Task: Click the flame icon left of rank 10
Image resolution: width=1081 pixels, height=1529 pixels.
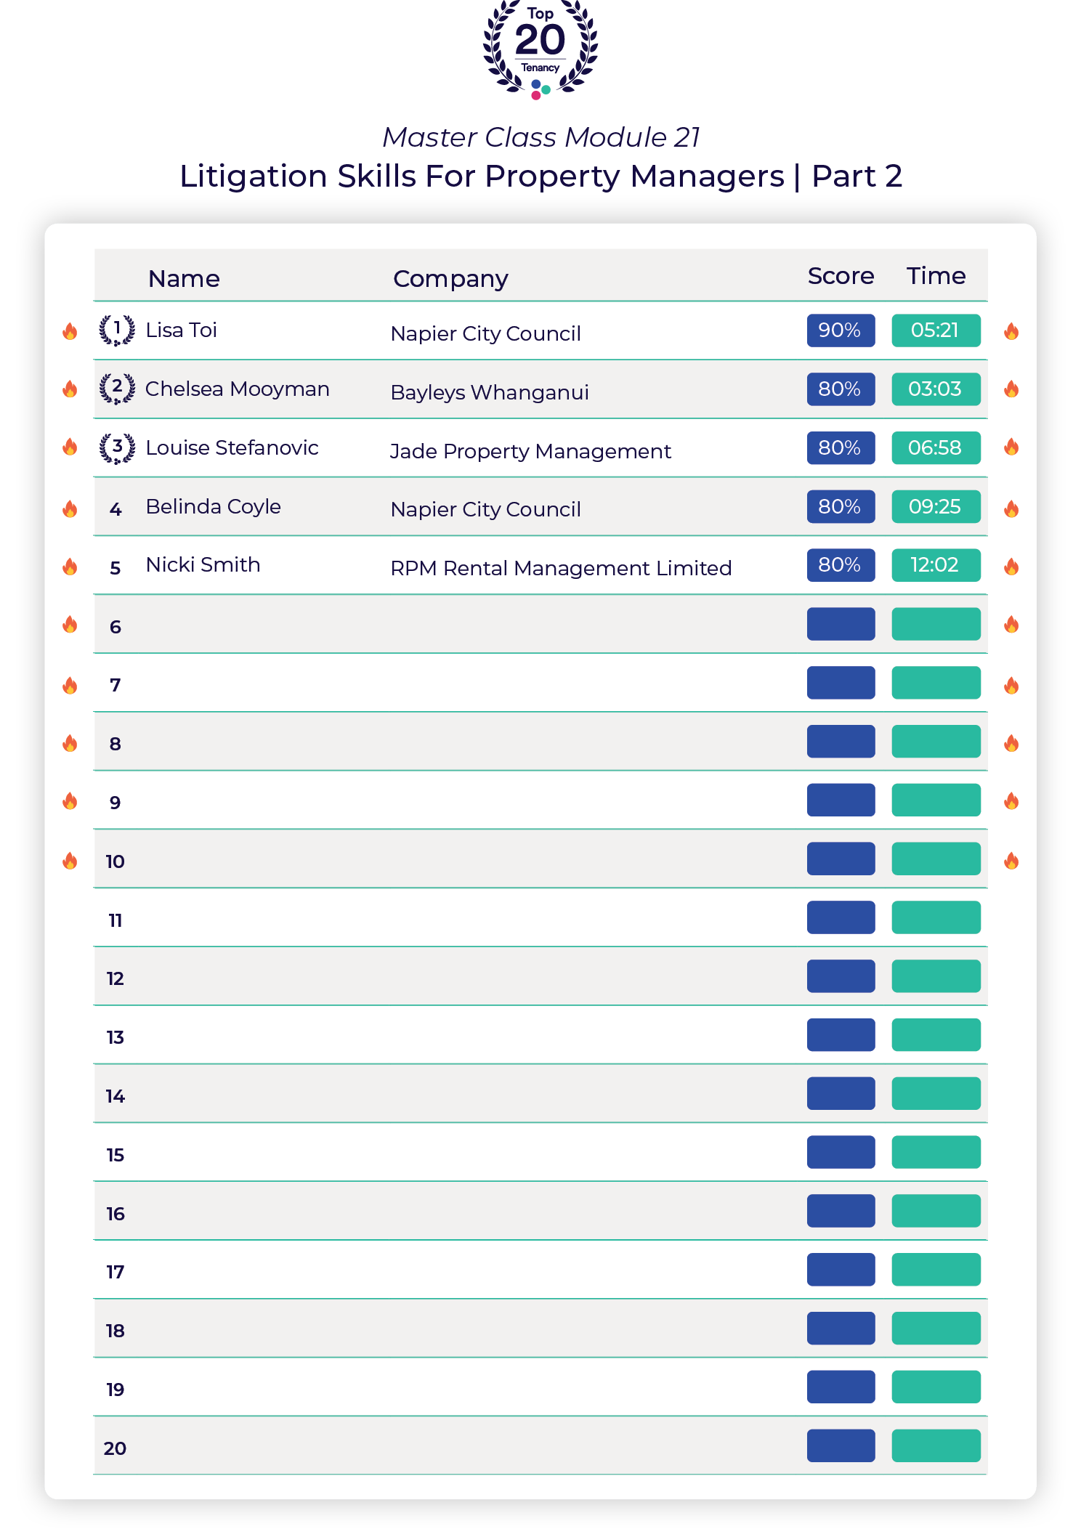Action: (x=70, y=861)
